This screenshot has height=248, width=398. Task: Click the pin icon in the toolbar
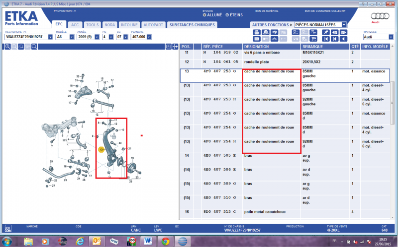coord(325,32)
